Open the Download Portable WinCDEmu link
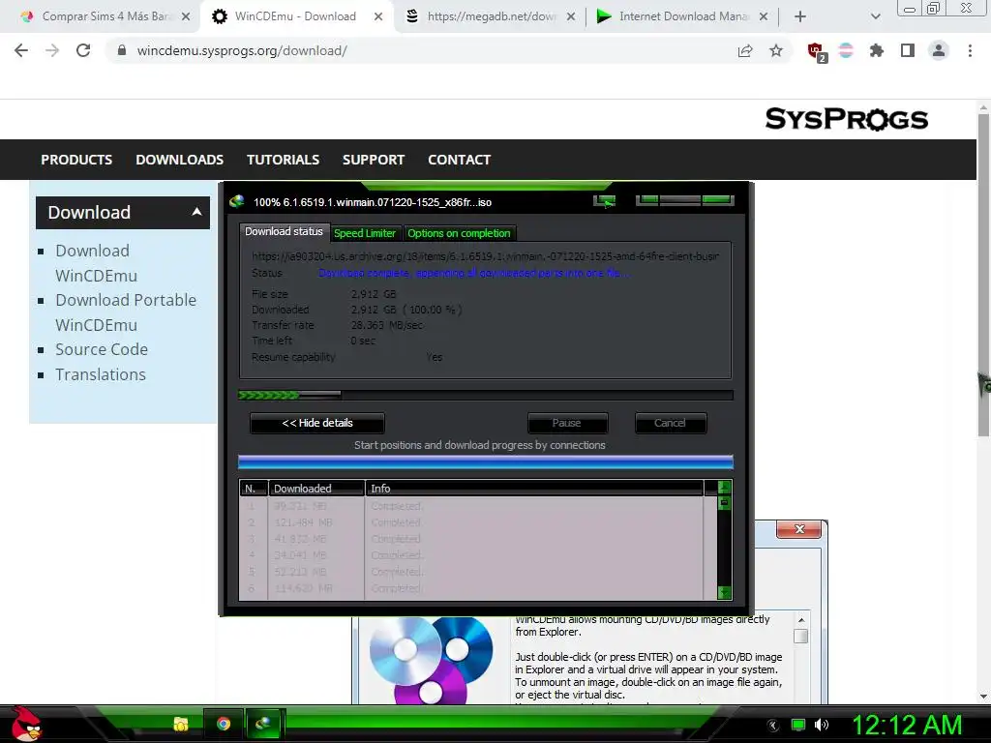 [126, 312]
